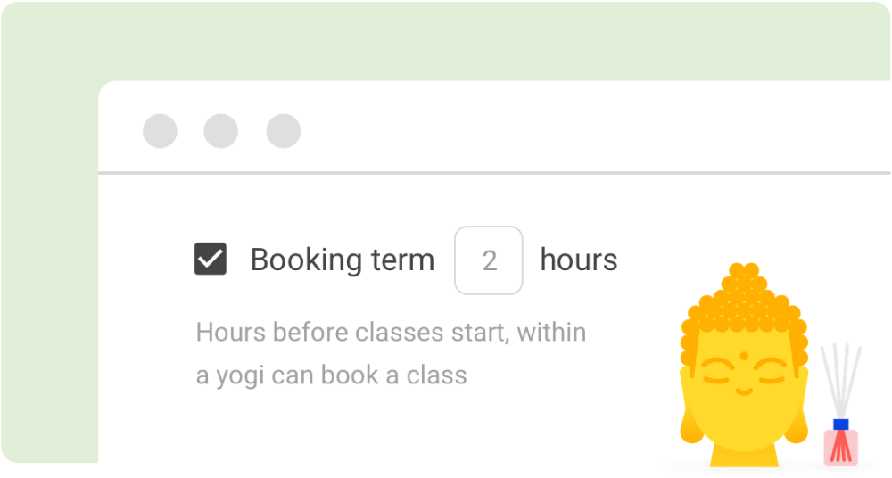Click the middle gray window dot
Image resolution: width=892 pixels, height=478 pixels.
pos(221,131)
